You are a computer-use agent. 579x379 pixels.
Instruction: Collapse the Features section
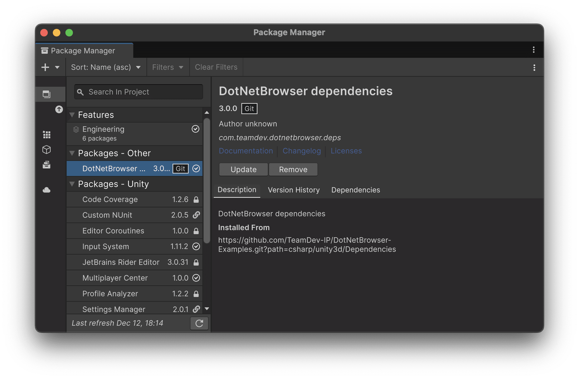[x=72, y=115]
